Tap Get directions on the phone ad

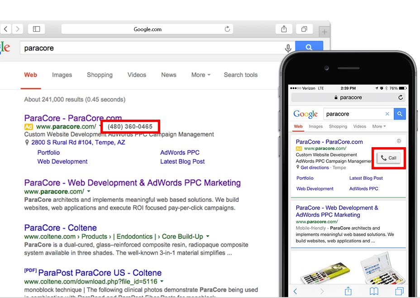[315, 168]
